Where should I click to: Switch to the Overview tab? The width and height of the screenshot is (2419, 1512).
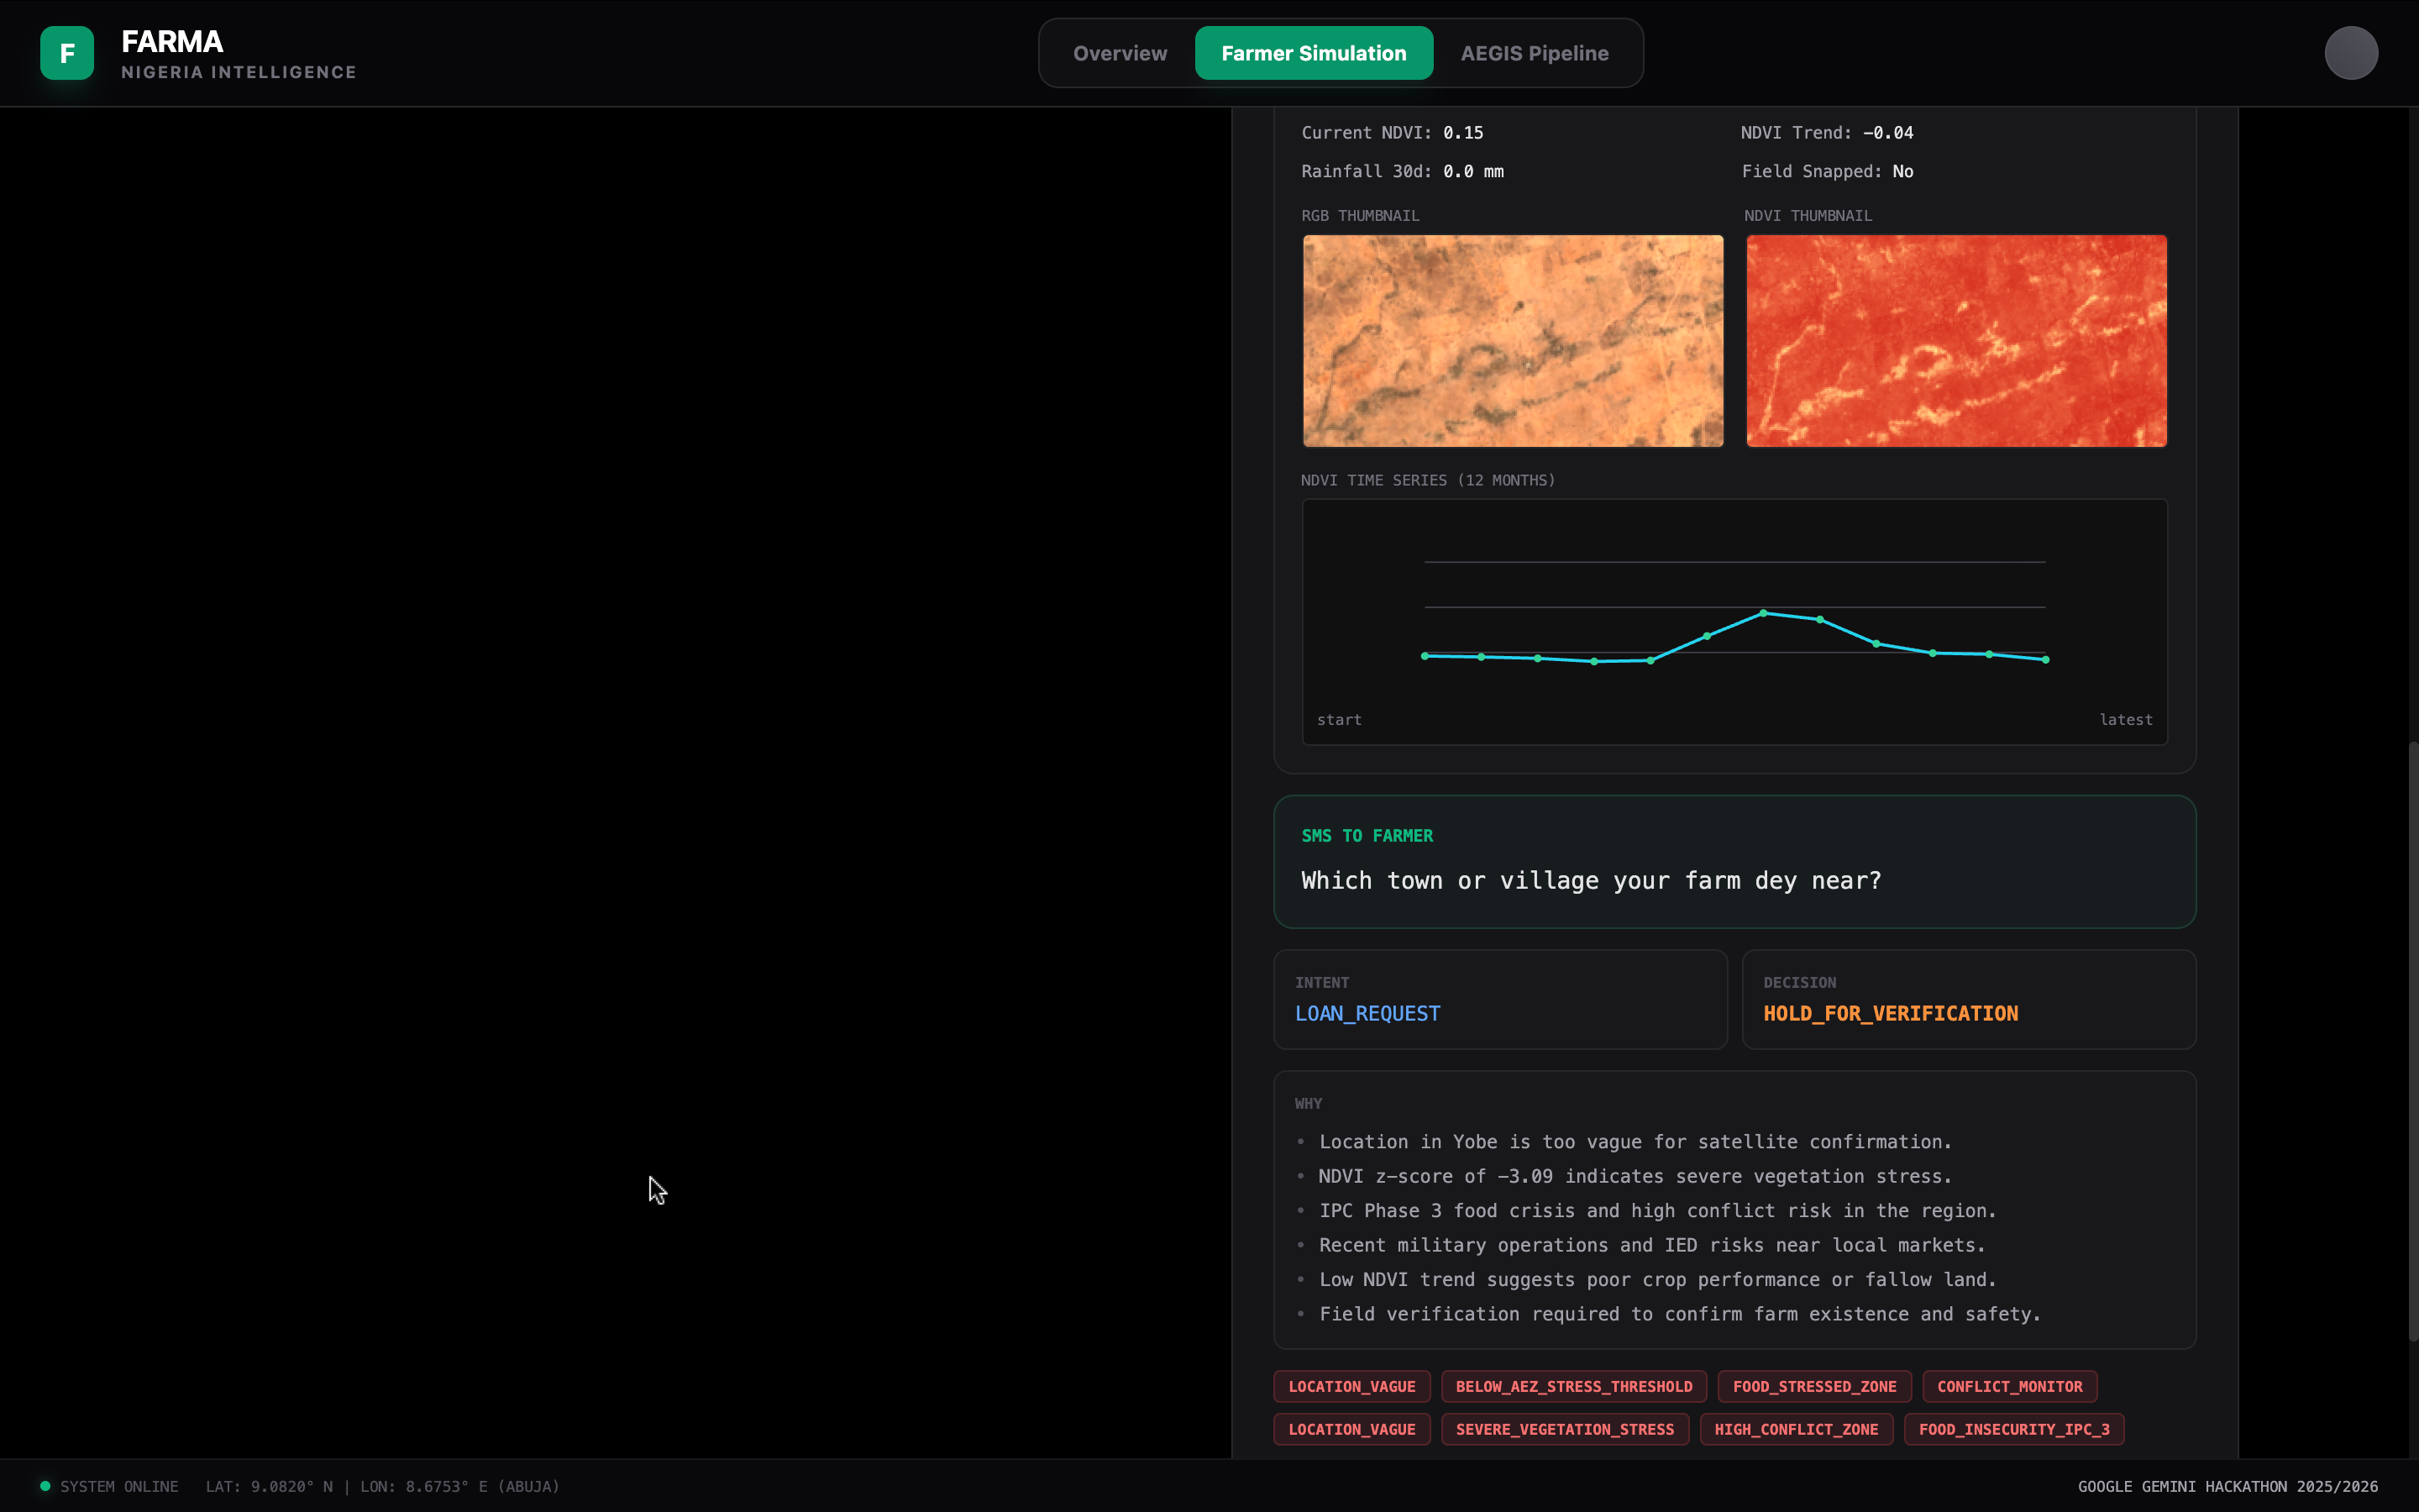(1120, 53)
